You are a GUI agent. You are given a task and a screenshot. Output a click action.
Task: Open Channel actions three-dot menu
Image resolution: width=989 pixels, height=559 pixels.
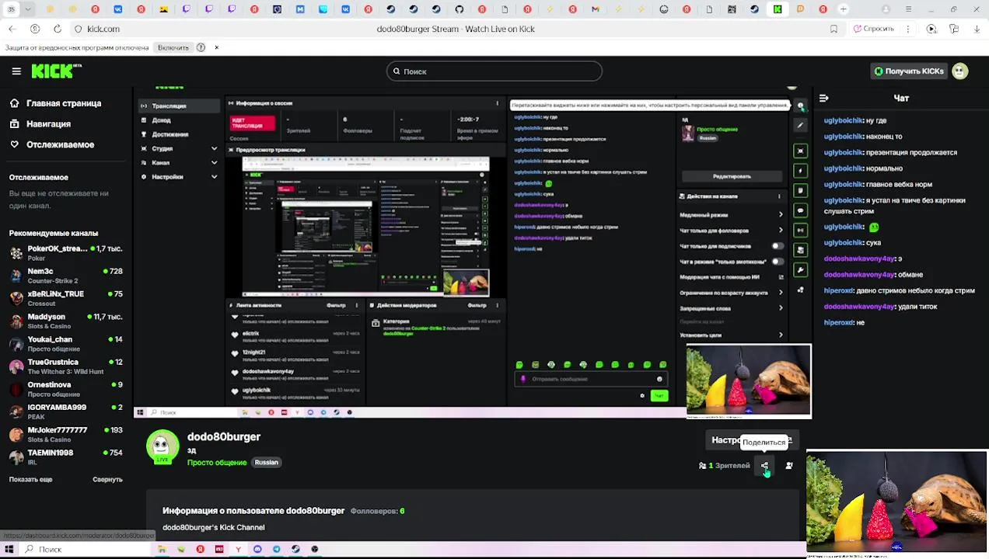pyautogui.click(x=781, y=196)
